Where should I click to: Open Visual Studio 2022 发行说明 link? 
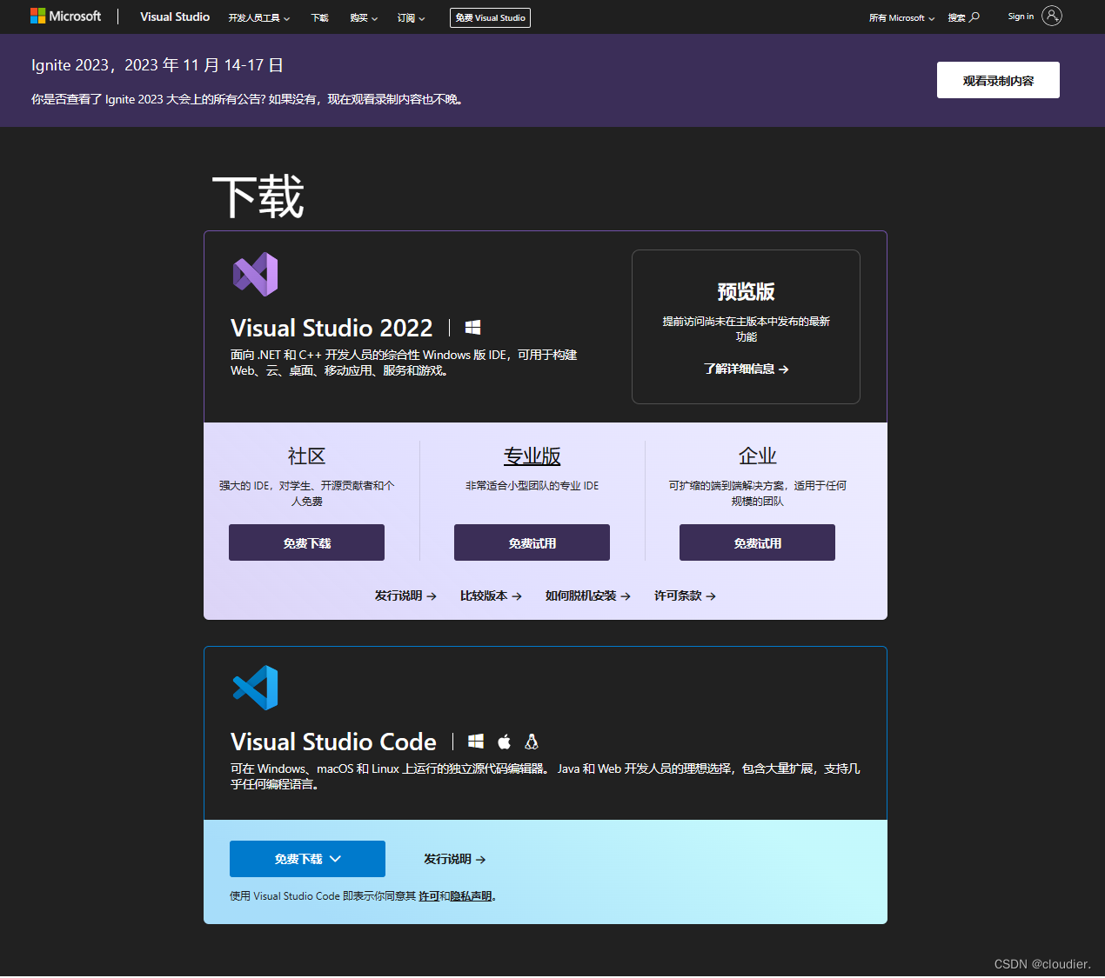pyautogui.click(x=405, y=596)
